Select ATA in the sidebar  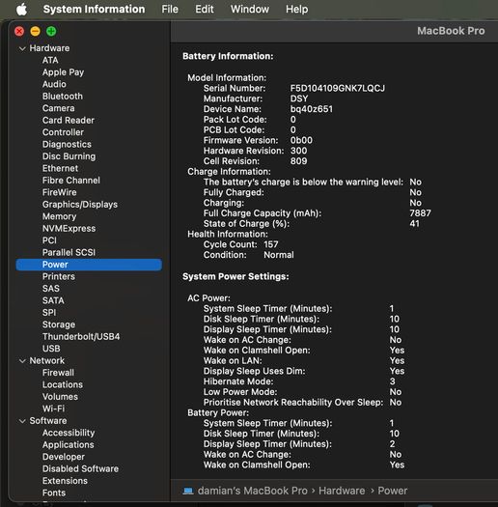(50, 60)
